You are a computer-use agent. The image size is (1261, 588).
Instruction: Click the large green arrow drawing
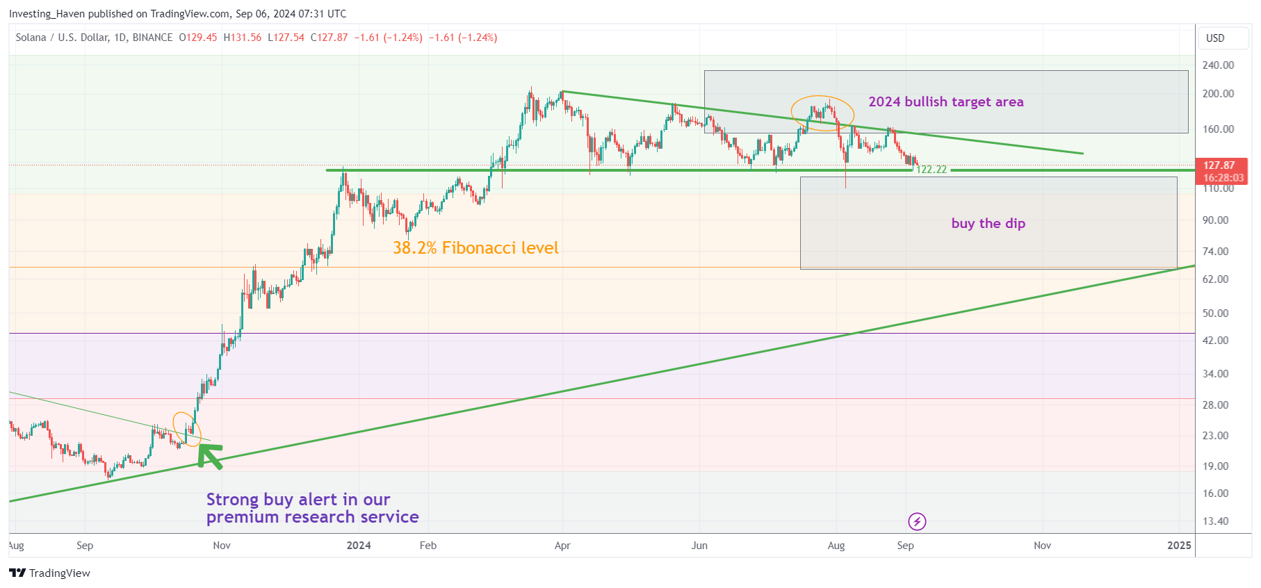[x=210, y=455]
